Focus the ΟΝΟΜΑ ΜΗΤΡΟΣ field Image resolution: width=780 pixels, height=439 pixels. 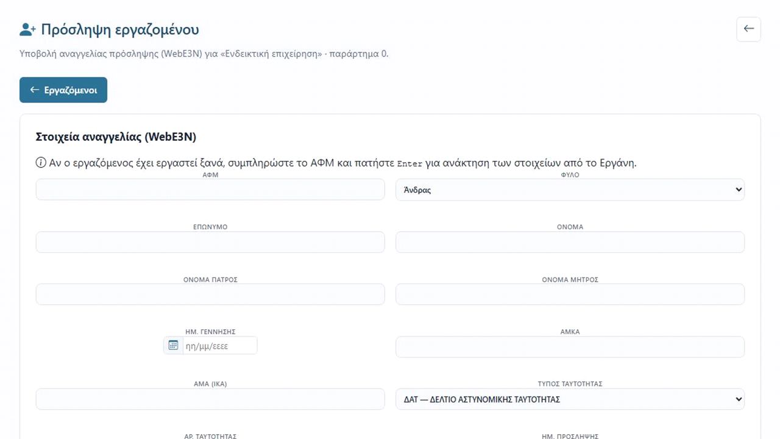(570, 294)
